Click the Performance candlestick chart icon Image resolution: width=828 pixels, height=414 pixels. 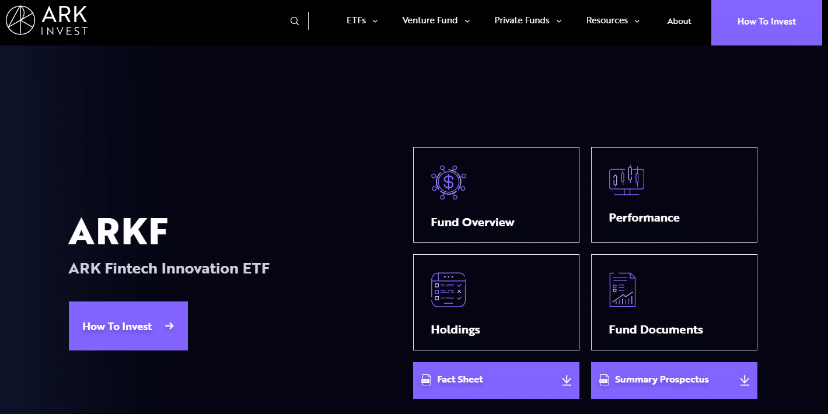tap(626, 180)
